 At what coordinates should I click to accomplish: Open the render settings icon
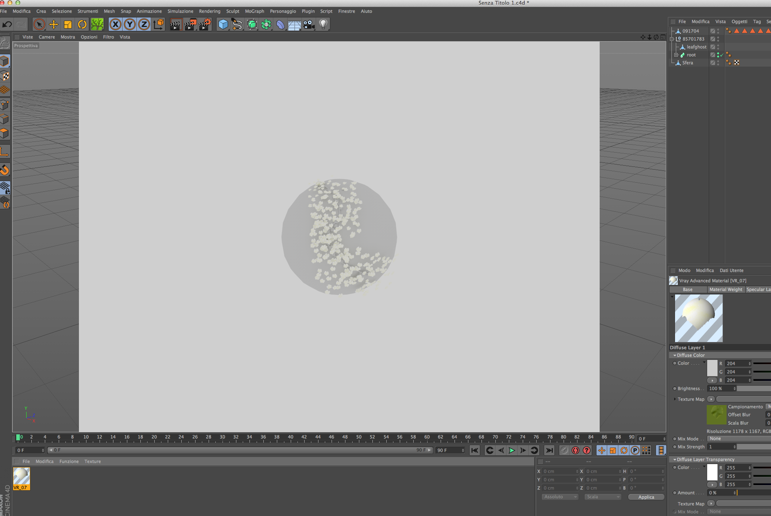tap(205, 25)
